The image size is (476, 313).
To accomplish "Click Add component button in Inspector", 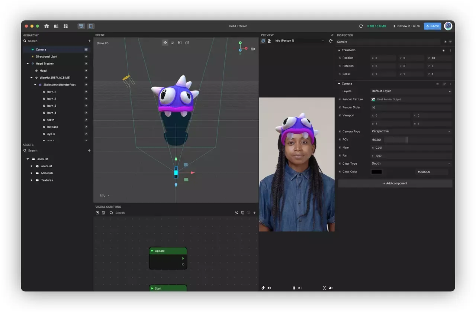I will [x=395, y=183].
